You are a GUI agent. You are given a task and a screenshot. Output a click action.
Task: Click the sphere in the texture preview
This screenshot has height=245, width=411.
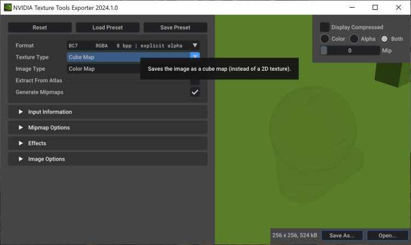pos(313,130)
